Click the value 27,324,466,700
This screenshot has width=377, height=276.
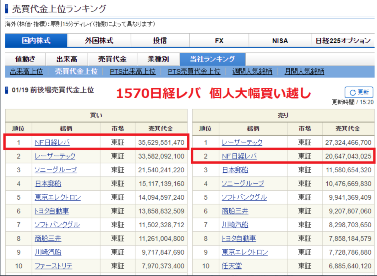pos(348,143)
